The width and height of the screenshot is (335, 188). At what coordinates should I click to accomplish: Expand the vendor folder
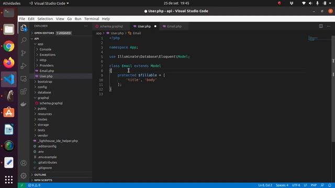[43, 135]
